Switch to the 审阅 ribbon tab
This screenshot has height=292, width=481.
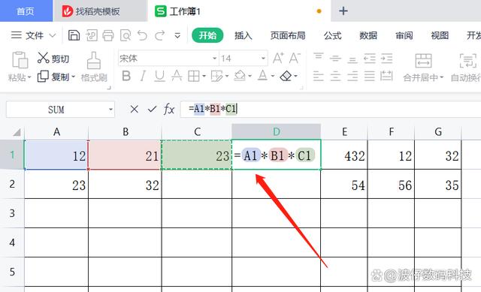pos(404,35)
